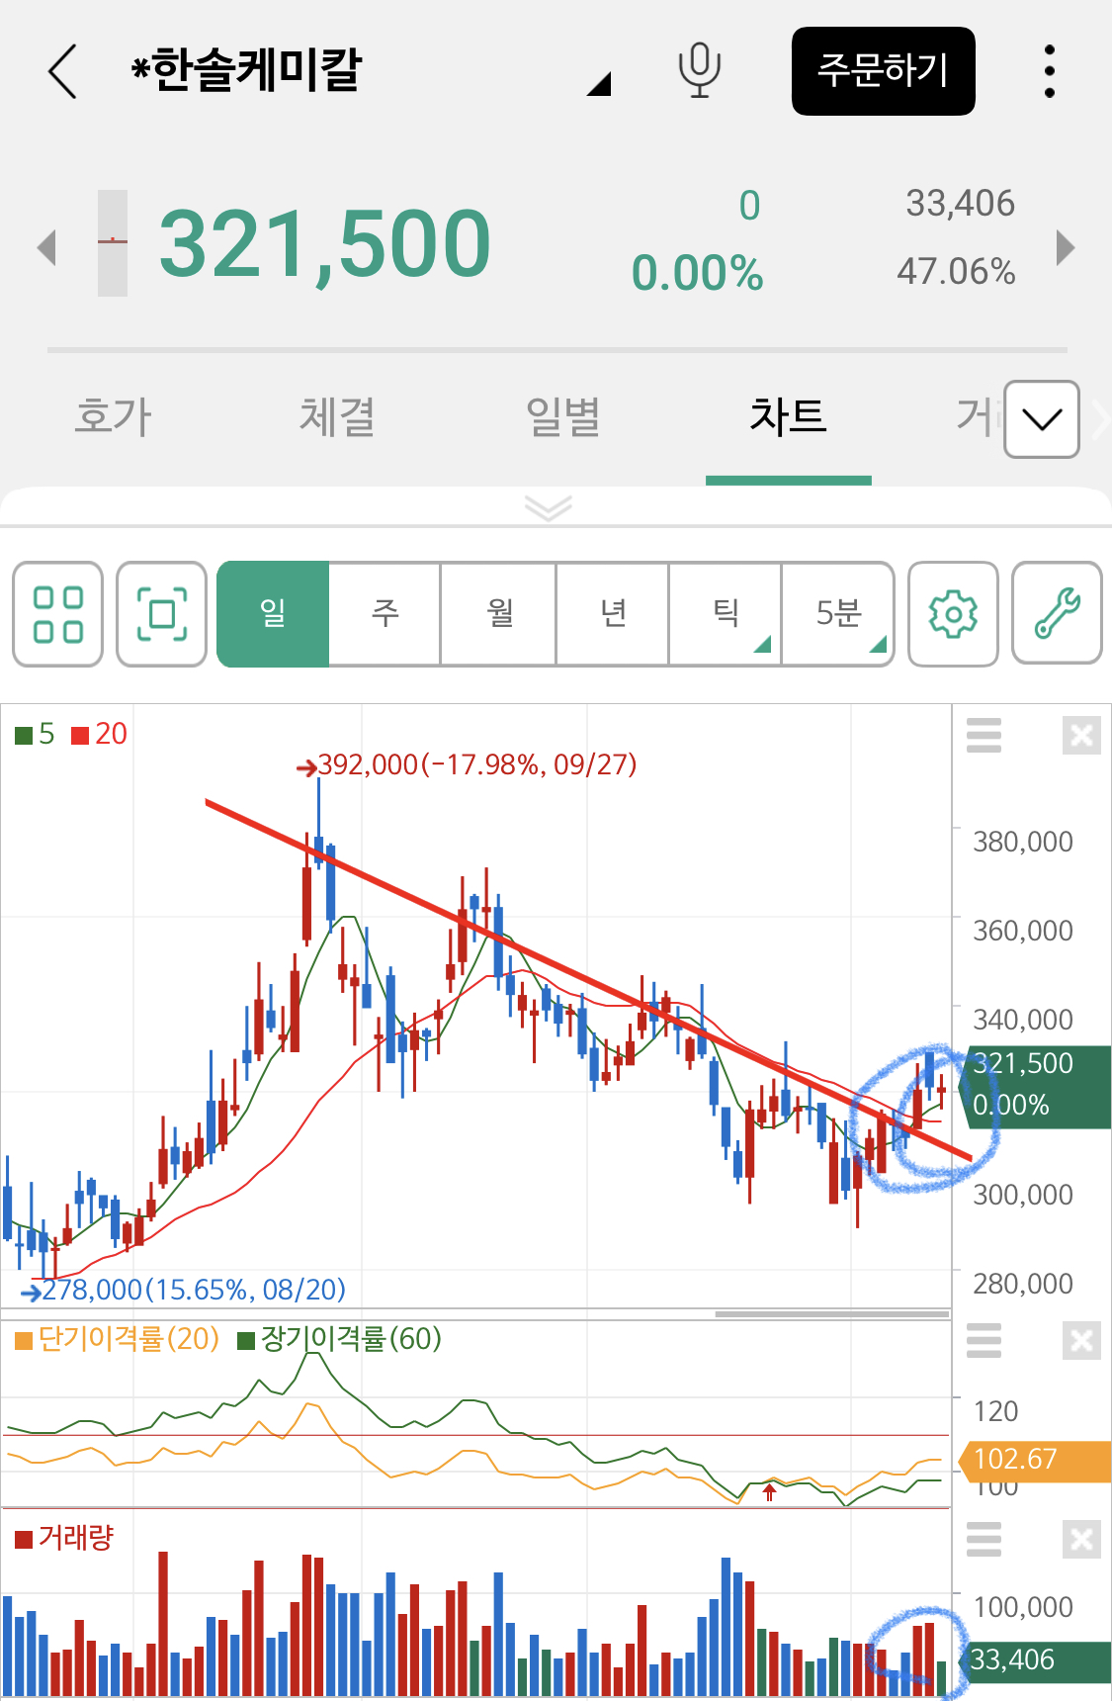Select the 월 monthly period
Image resolution: width=1112 pixels, height=1701 pixels.
(x=499, y=614)
